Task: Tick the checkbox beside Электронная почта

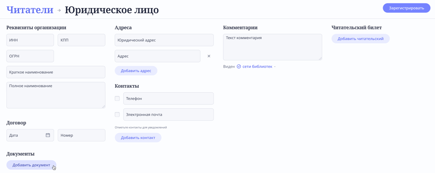Action: coord(117,114)
